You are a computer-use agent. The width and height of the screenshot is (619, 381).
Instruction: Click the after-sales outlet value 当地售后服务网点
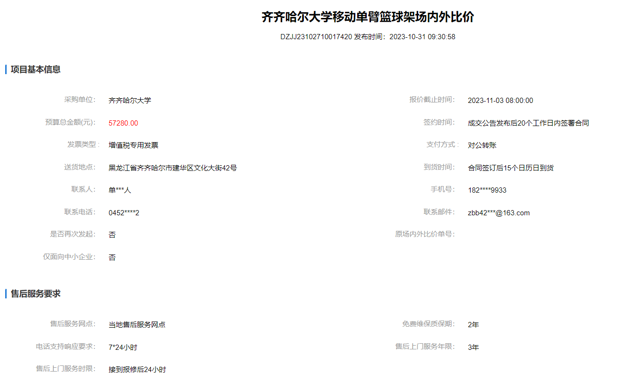[137, 325]
